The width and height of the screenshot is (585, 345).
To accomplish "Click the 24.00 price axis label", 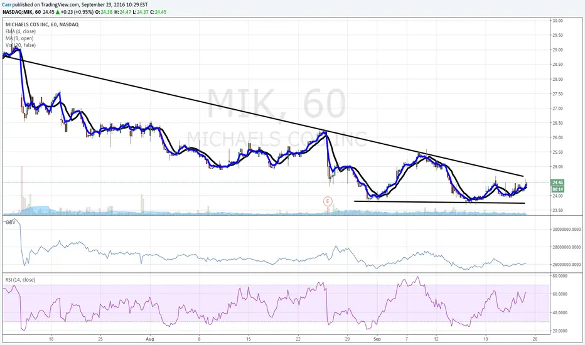I will [558, 196].
